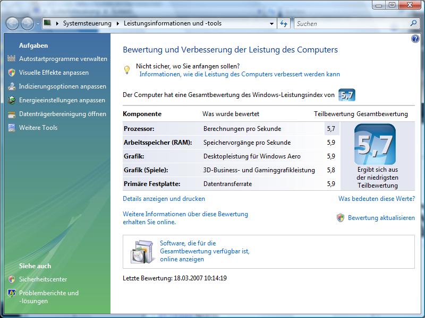Viewport: 425px width, 318px height.
Task: Select Leistungsinformationen und -tools breadcrumb
Action: pyautogui.click(x=173, y=23)
